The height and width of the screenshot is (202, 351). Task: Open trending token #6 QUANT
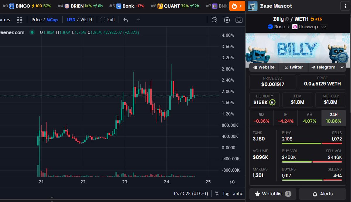[x=175, y=6]
